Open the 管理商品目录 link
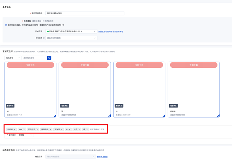Image resolution: width=232 pixels, height=161 pixels. pyautogui.click(x=102, y=157)
